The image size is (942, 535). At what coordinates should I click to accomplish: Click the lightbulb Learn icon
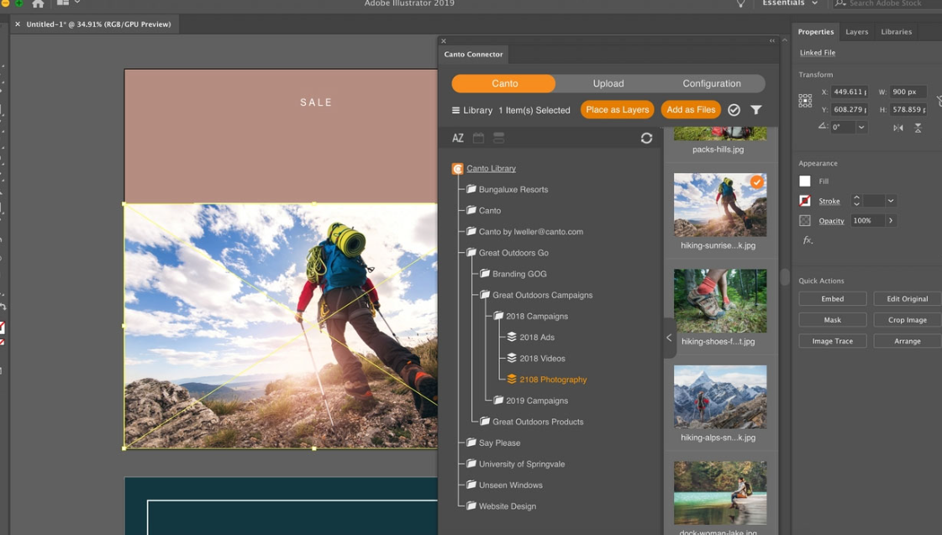pyautogui.click(x=741, y=3)
